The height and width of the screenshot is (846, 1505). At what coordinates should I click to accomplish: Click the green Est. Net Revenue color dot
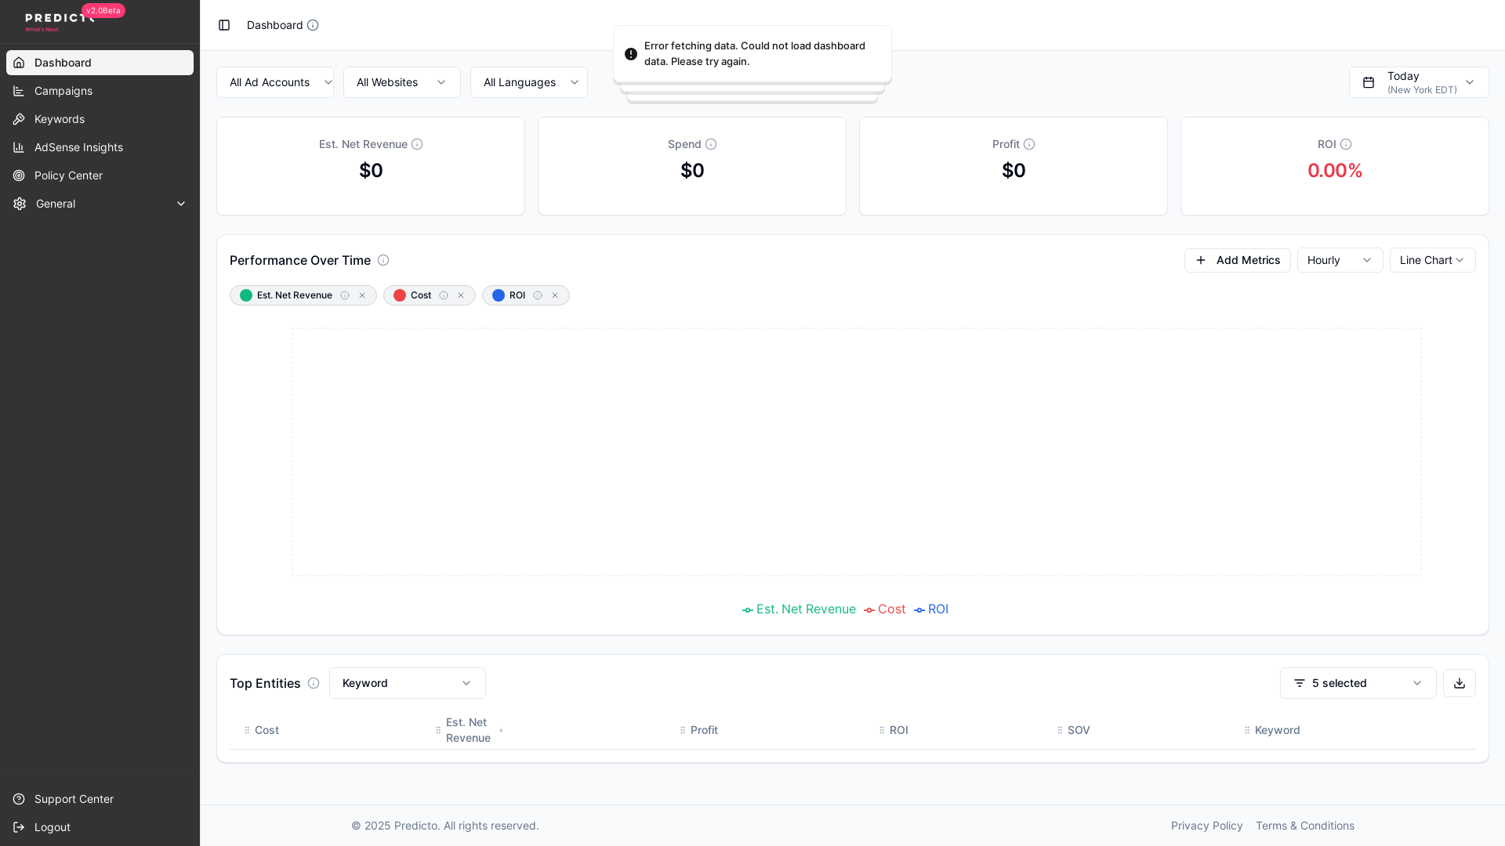coord(246,295)
